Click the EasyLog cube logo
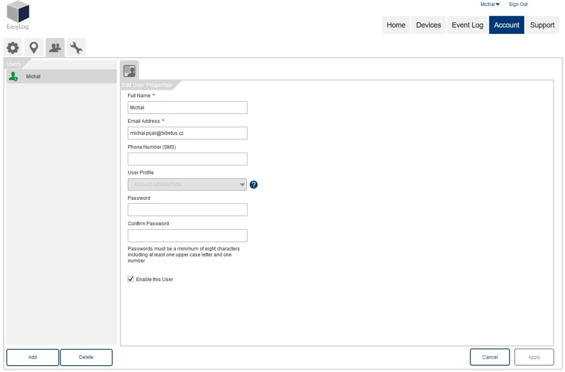 tap(18, 12)
